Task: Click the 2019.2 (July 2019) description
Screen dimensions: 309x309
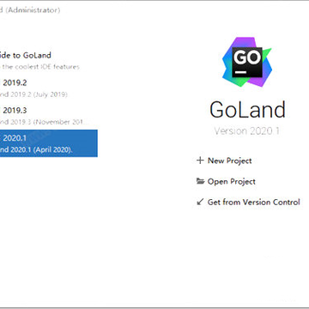Action: tap(33, 94)
